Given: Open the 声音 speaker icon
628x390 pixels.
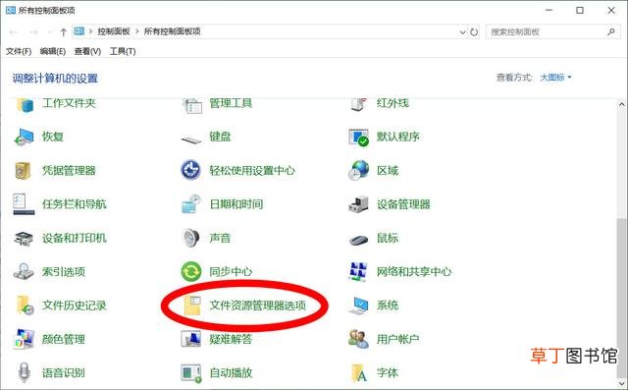Looking at the screenshot, I should coord(190,238).
